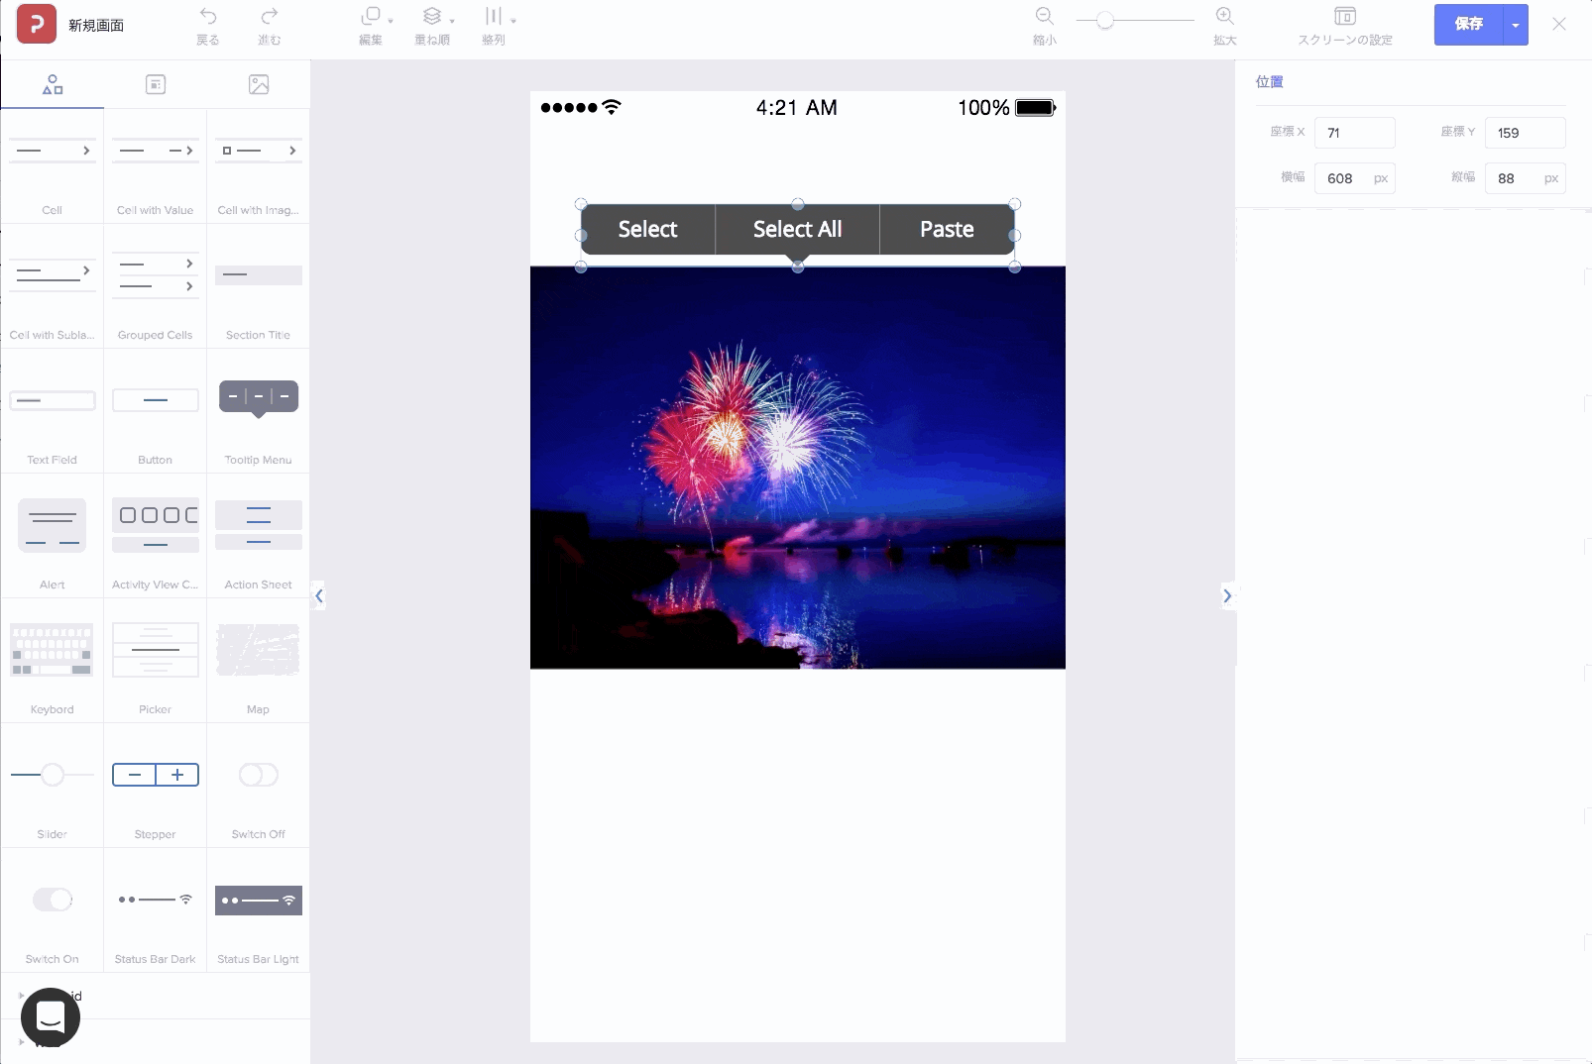Open スクリーンの設定 screen settings
The width and height of the screenshot is (1592, 1064).
(1345, 26)
